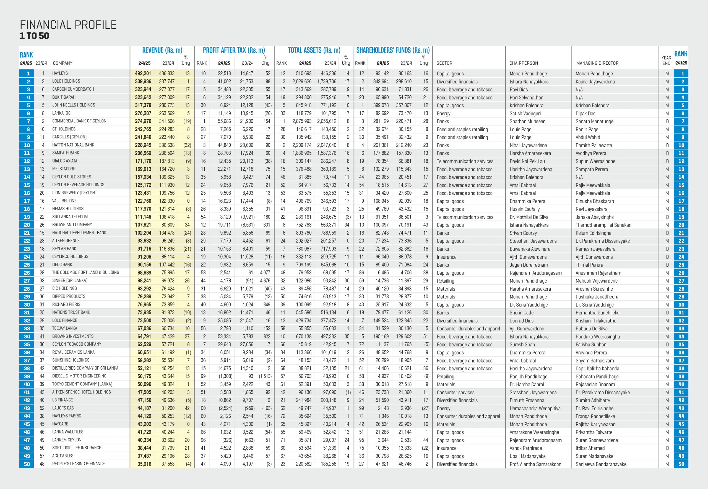Viewport: 708px width, 489px height.
Task: Click the highlighted revenue 492,201 for Hayleys
Action: [x=143, y=73]
